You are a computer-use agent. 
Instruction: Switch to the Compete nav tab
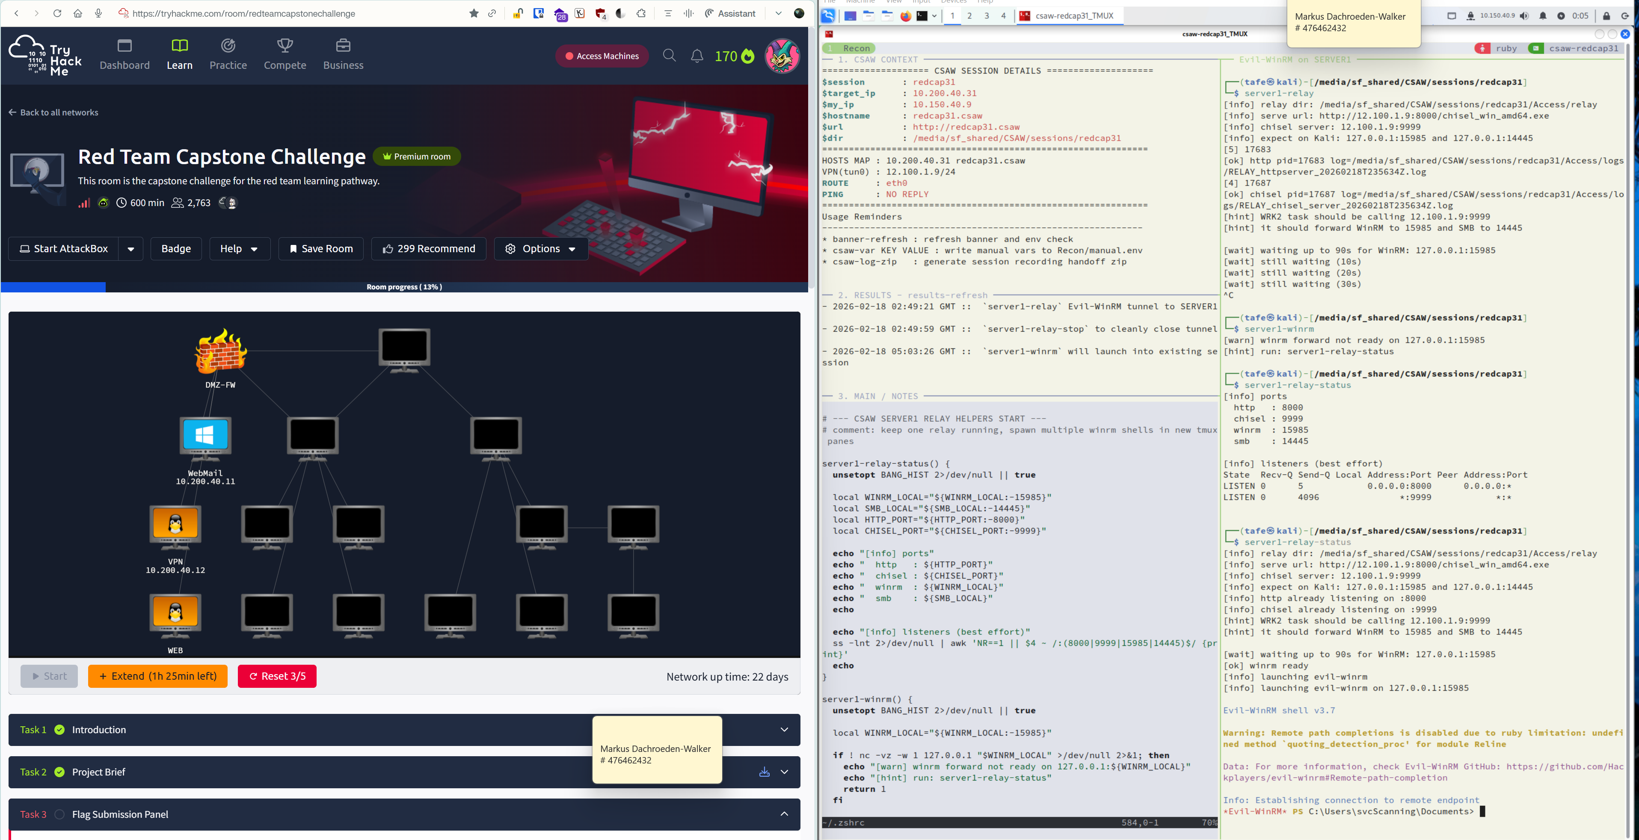coord(285,55)
